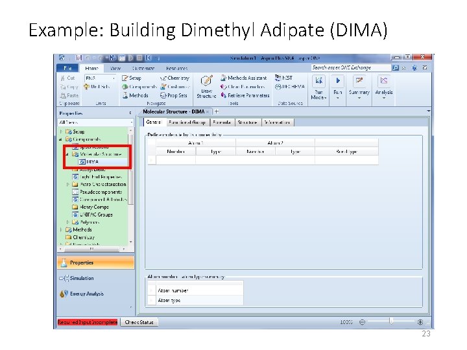Click zoom out minus icon in status bar
Viewport: 467px width, 350px height.
362,322
